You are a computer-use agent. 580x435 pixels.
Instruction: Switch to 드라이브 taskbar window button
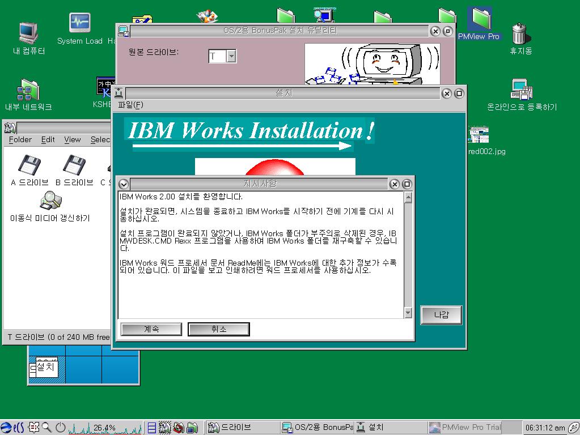pyautogui.click(x=242, y=428)
